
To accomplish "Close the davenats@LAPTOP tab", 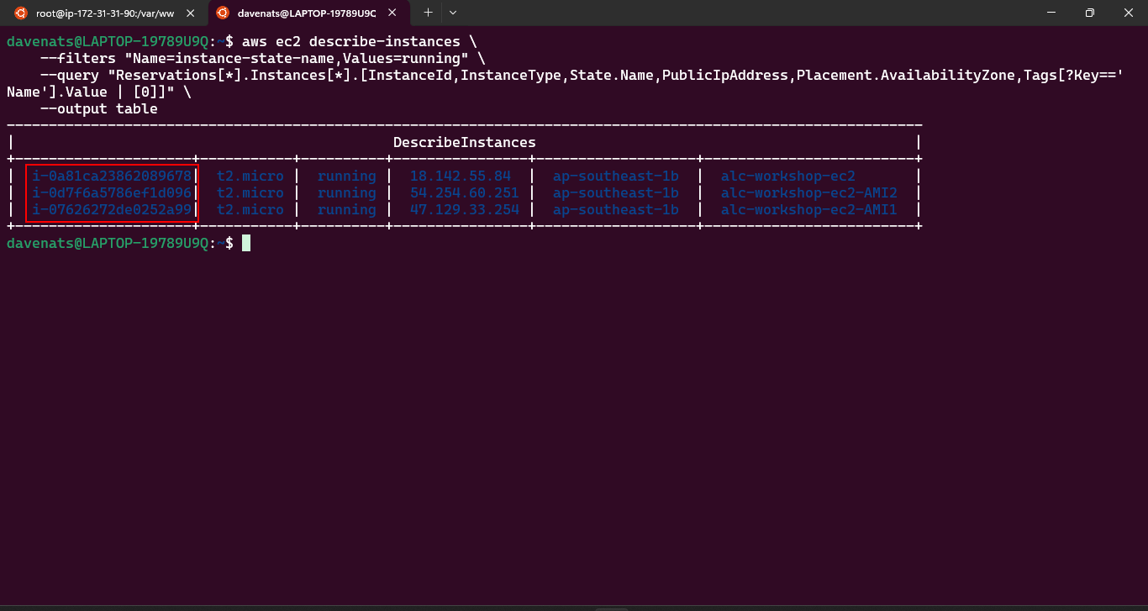I will click(395, 13).
